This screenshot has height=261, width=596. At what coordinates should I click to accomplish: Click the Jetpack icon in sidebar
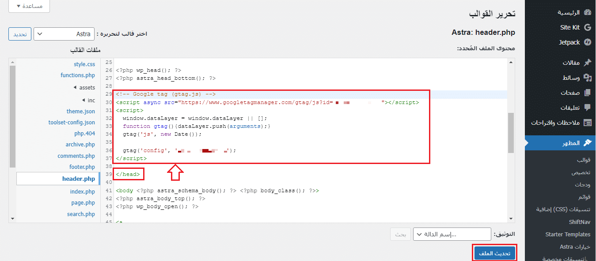pos(587,42)
